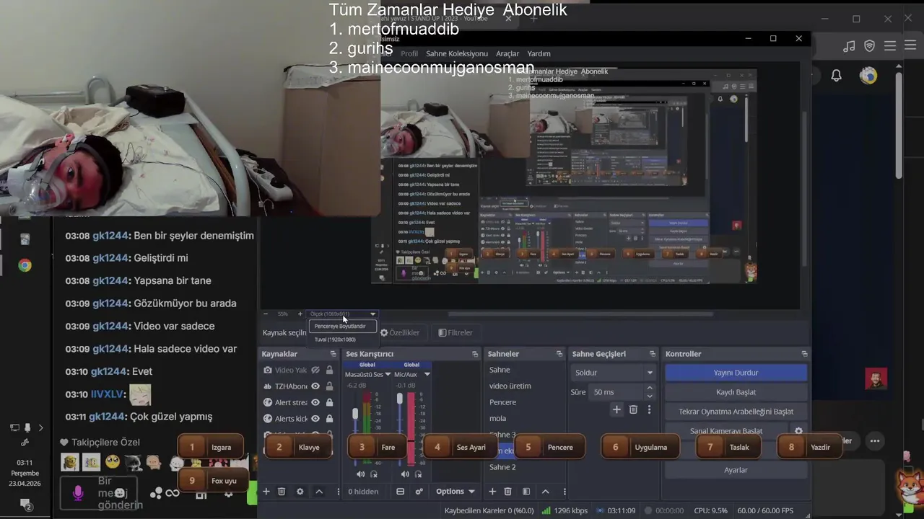Image resolution: width=924 pixels, height=519 pixels.
Task: Zoom in preview with plus icon
Action: click(x=300, y=314)
